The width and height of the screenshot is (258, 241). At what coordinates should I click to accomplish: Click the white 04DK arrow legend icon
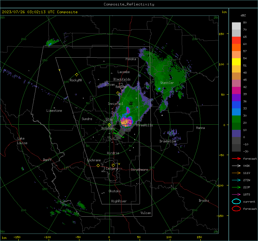(236, 166)
